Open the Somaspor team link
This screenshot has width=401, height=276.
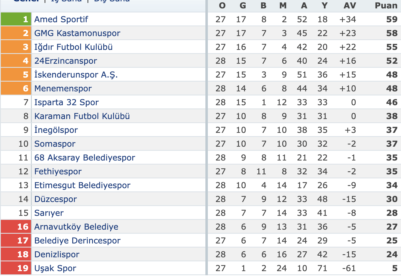[55, 144]
